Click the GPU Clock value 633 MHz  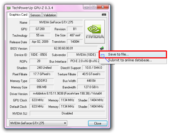(38, 100)
